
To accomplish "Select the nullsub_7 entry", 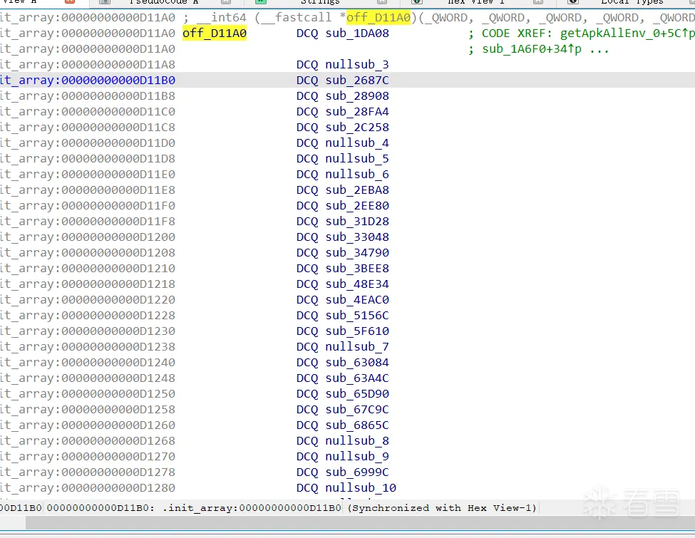I will tap(357, 346).
